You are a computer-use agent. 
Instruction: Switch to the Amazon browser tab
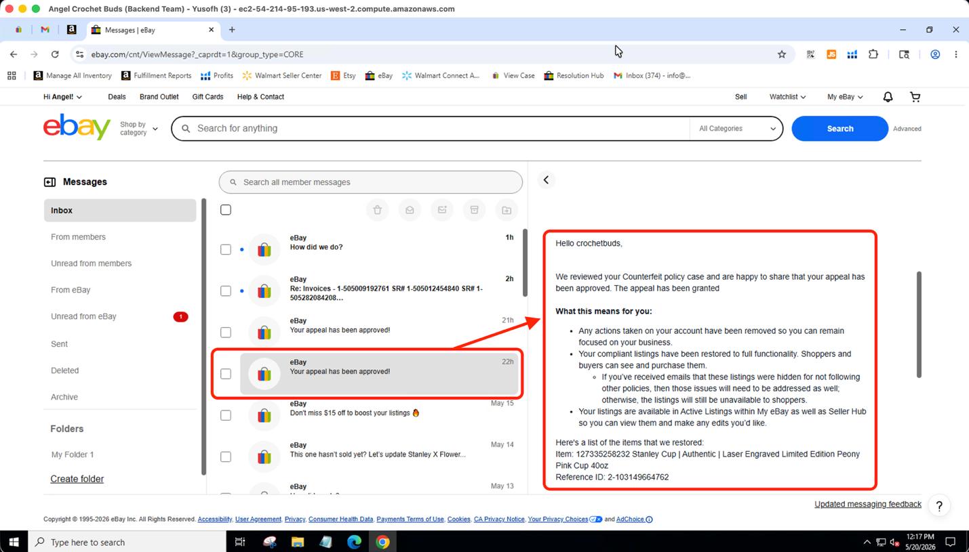[x=71, y=30]
